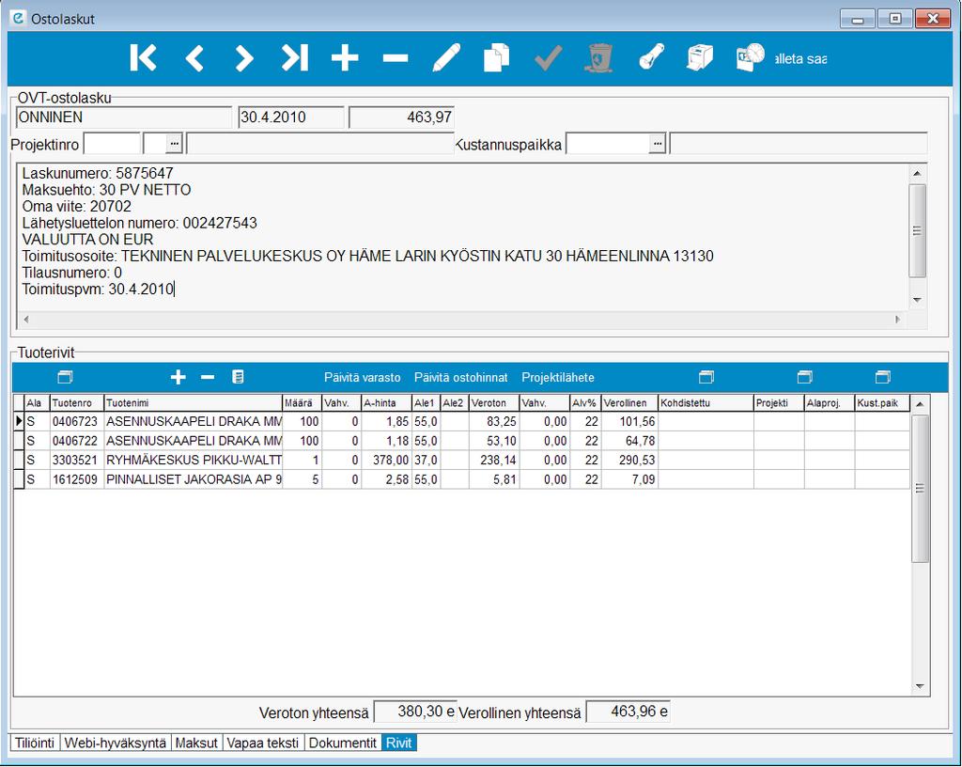Screen dimensions: 962x767
Task: Click the Tuotenro column header
Action: click(x=77, y=403)
